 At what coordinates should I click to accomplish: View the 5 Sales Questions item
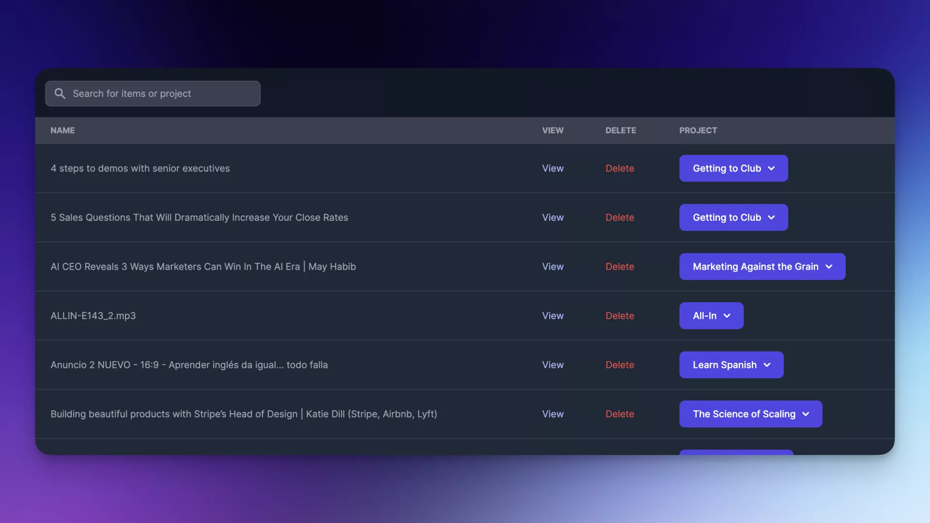pyautogui.click(x=553, y=217)
